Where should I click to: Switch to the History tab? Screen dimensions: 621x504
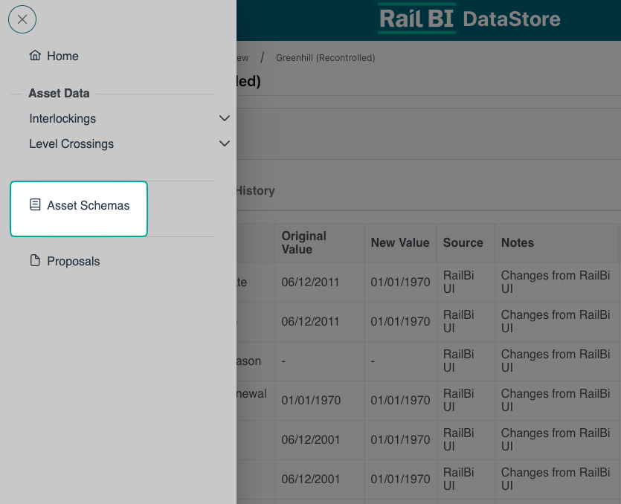click(254, 190)
